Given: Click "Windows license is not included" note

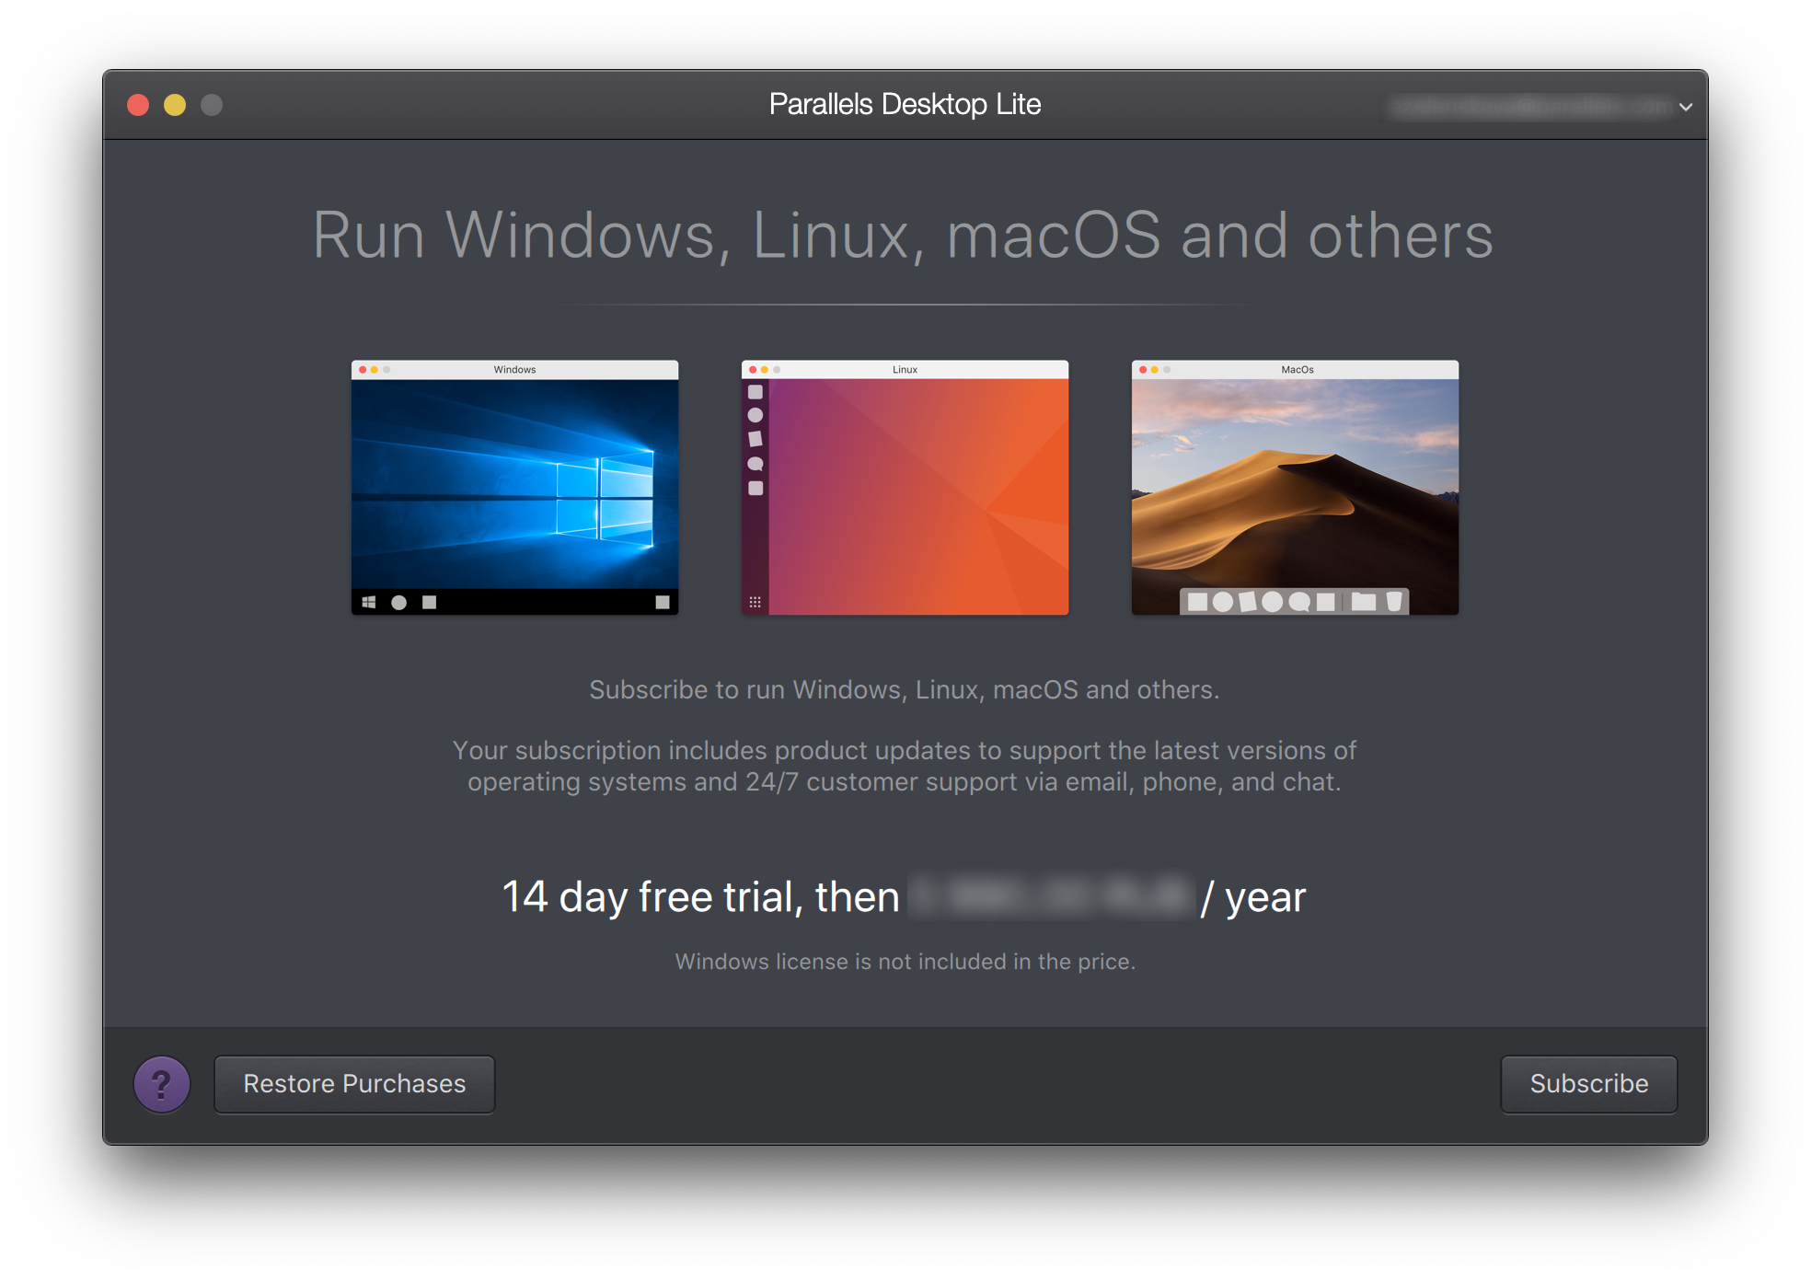Looking at the screenshot, I should pyautogui.click(x=905, y=962).
